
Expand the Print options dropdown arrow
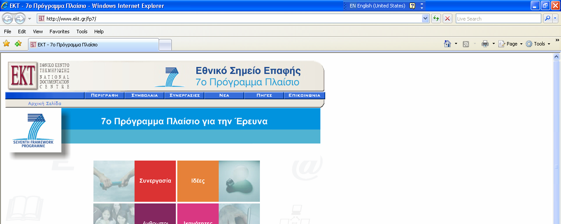point(494,44)
